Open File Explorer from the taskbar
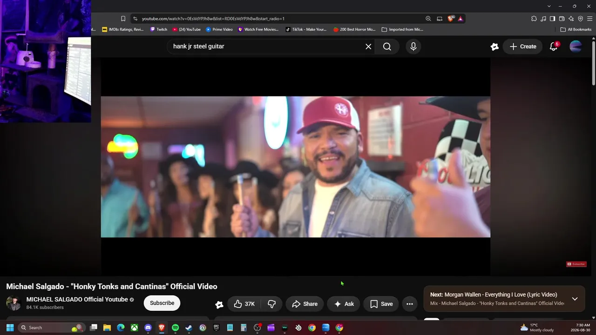The height and width of the screenshot is (335, 596). tap(107, 328)
